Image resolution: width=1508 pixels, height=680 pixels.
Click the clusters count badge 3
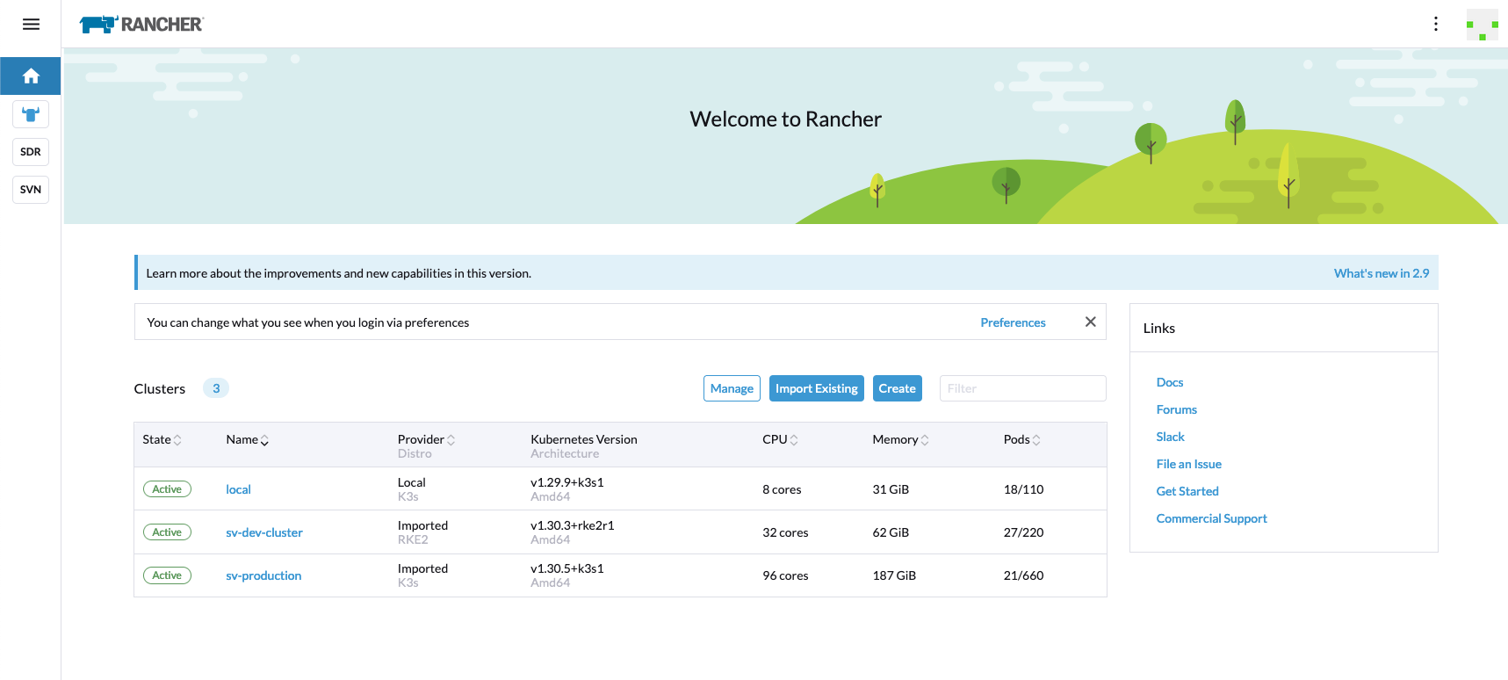click(216, 388)
